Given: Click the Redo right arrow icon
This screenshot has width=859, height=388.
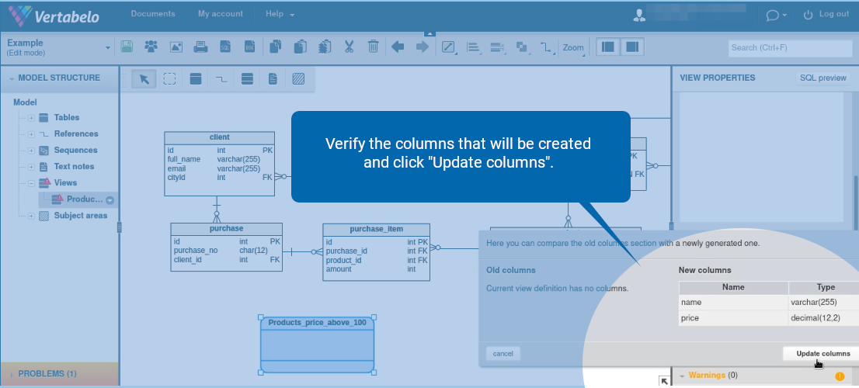Looking at the screenshot, I should [423, 47].
